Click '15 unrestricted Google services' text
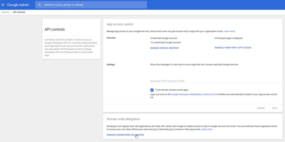Screen dimensions: 285x142 (166, 42)
